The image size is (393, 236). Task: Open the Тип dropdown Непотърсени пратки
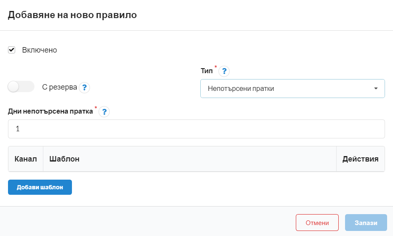pos(292,88)
